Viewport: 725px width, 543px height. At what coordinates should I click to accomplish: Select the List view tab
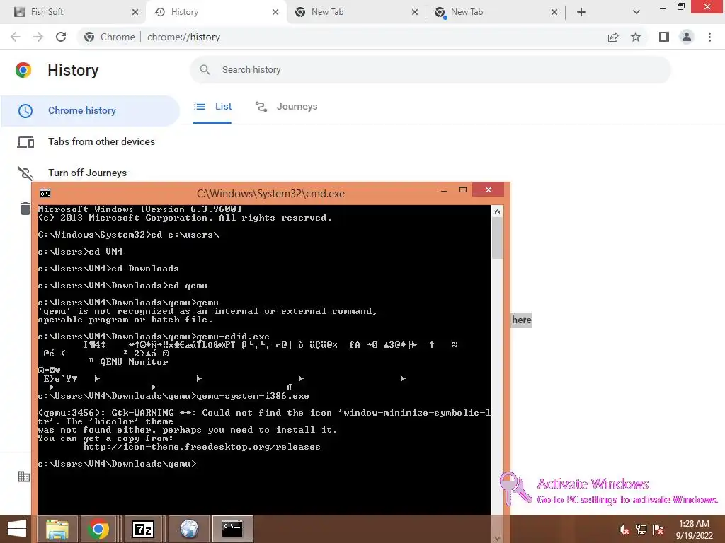pyautogui.click(x=212, y=107)
